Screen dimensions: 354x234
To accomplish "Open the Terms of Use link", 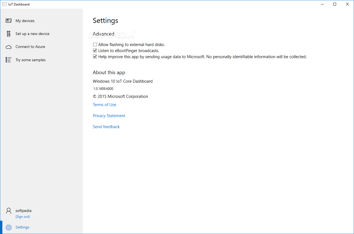I will 104,105.
